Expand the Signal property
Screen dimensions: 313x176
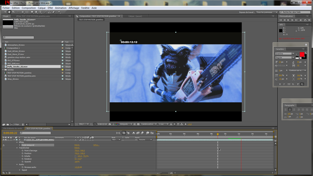tap(20, 170)
